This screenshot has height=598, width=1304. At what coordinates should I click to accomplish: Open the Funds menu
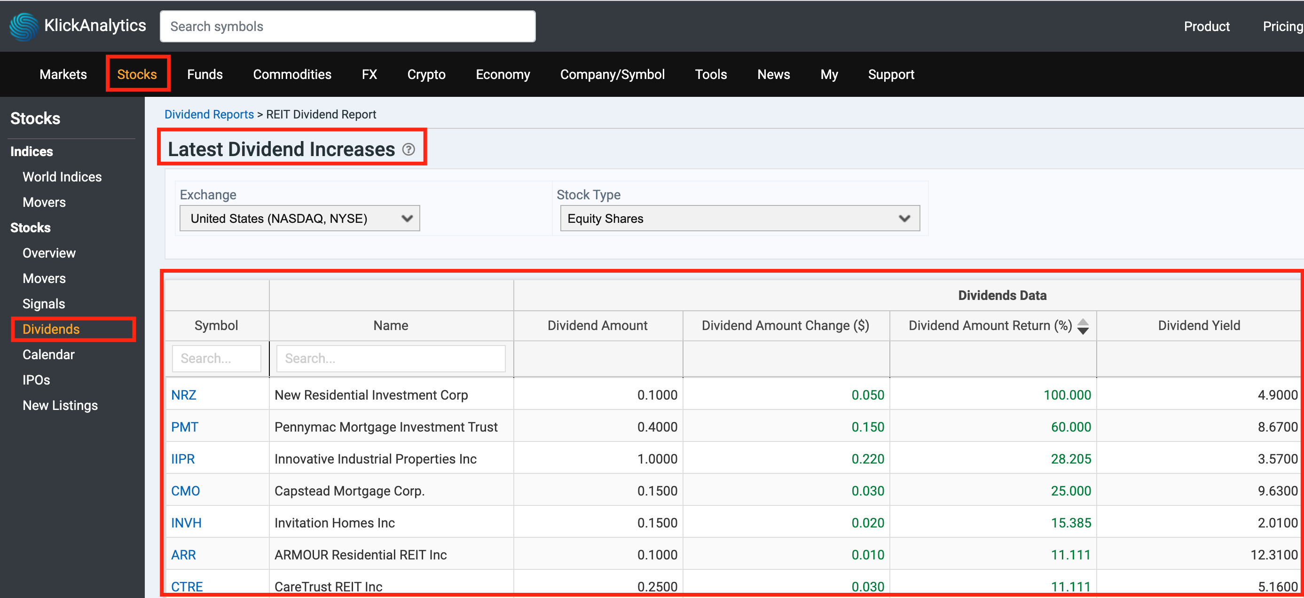(205, 74)
